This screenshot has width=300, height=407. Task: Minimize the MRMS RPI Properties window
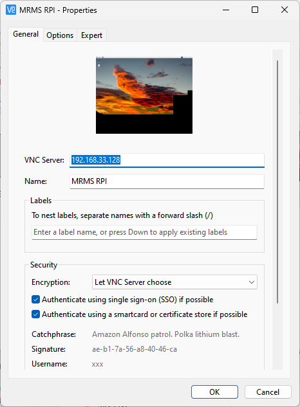click(x=226, y=10)
